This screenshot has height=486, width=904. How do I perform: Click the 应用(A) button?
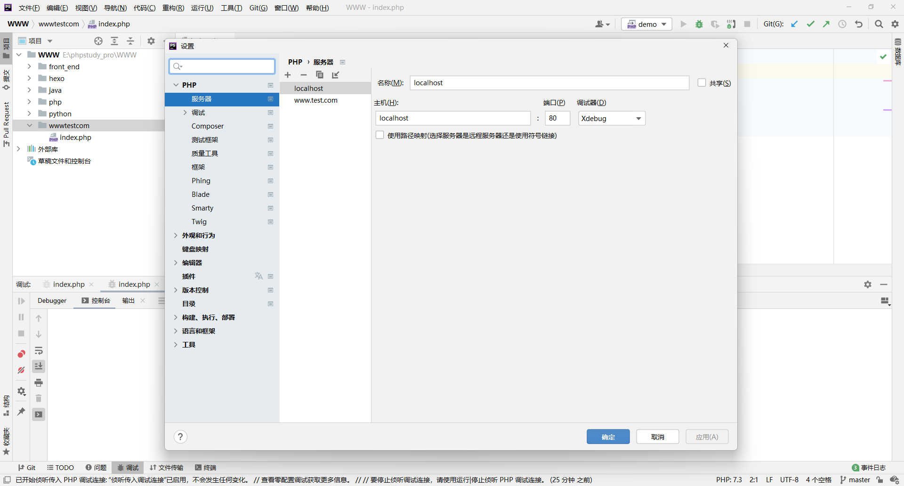click(x=707, y=437)
